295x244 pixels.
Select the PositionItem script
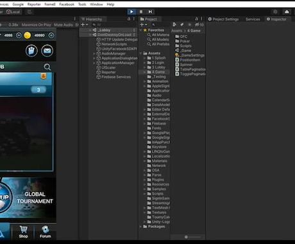(x=188, y=60)
